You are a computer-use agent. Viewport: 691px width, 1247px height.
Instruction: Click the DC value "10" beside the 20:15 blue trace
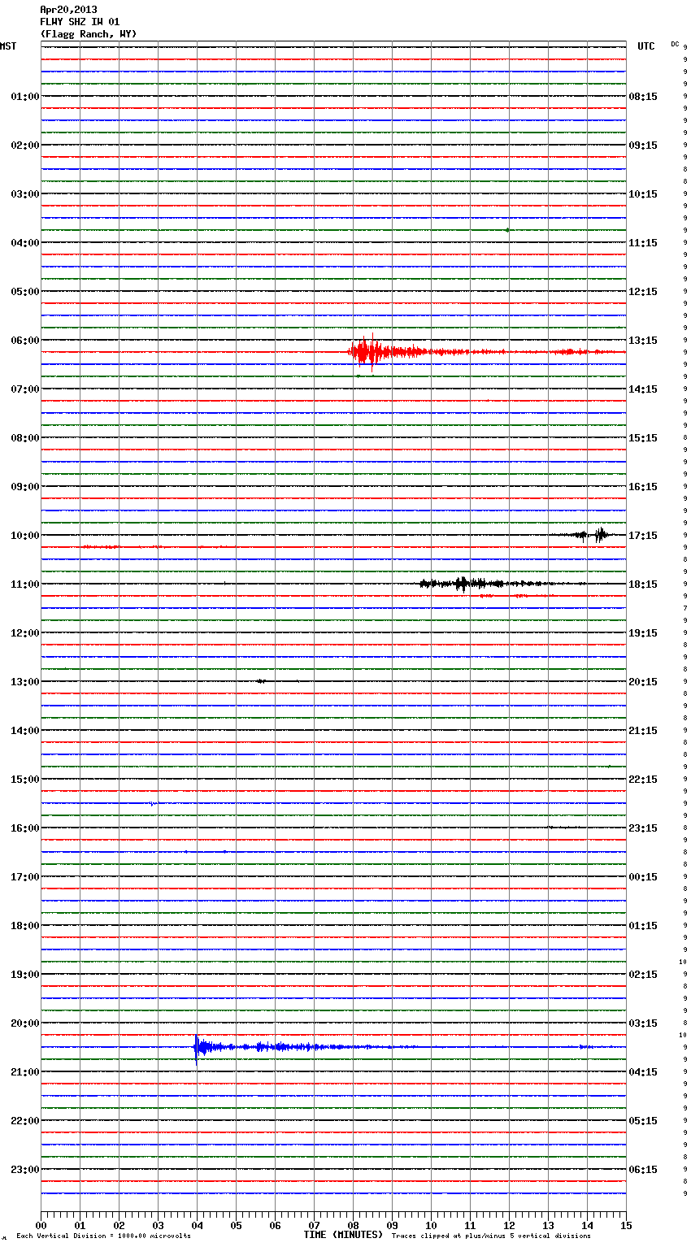tap(683, 1035)
